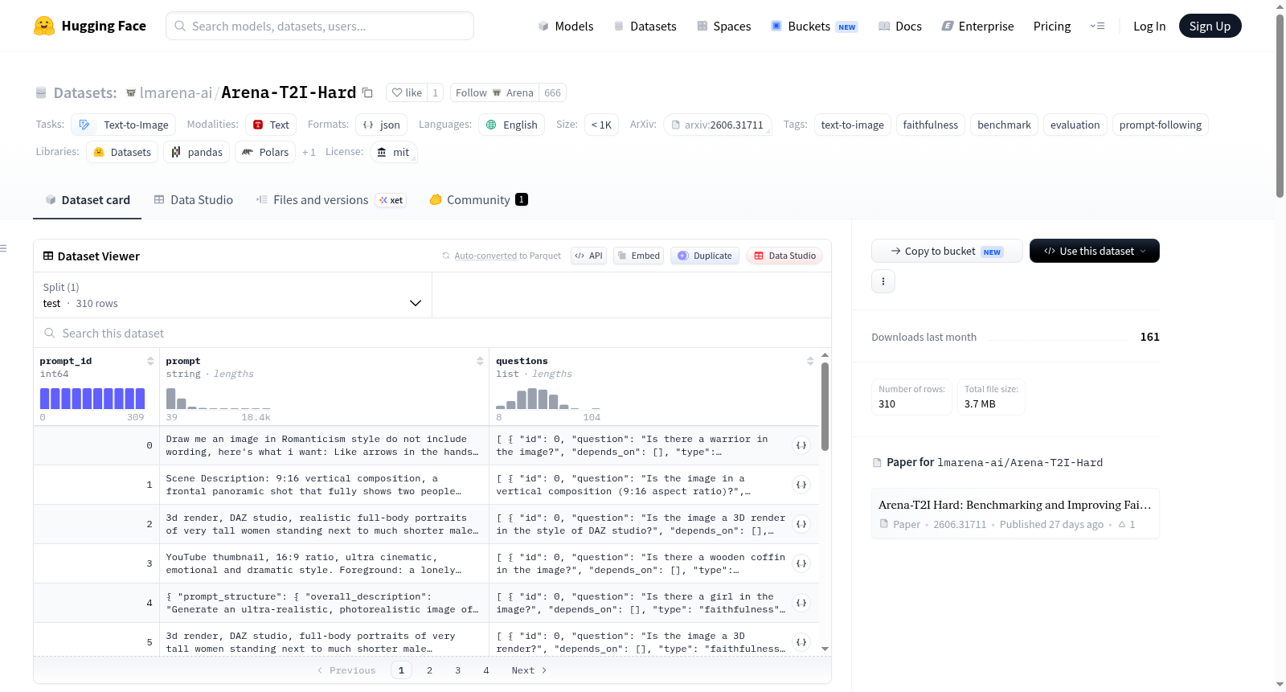
Task: Open the three-dot more options menu
Action: (883, 281)
